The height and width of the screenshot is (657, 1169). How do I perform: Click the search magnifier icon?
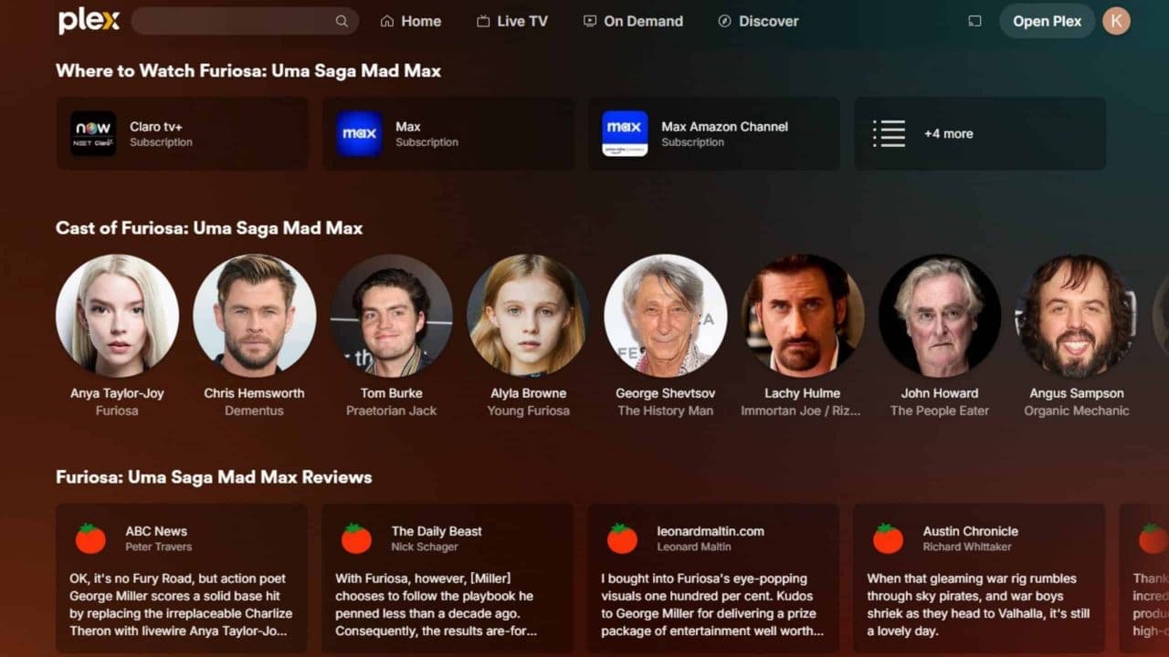[x=342, y=20]
